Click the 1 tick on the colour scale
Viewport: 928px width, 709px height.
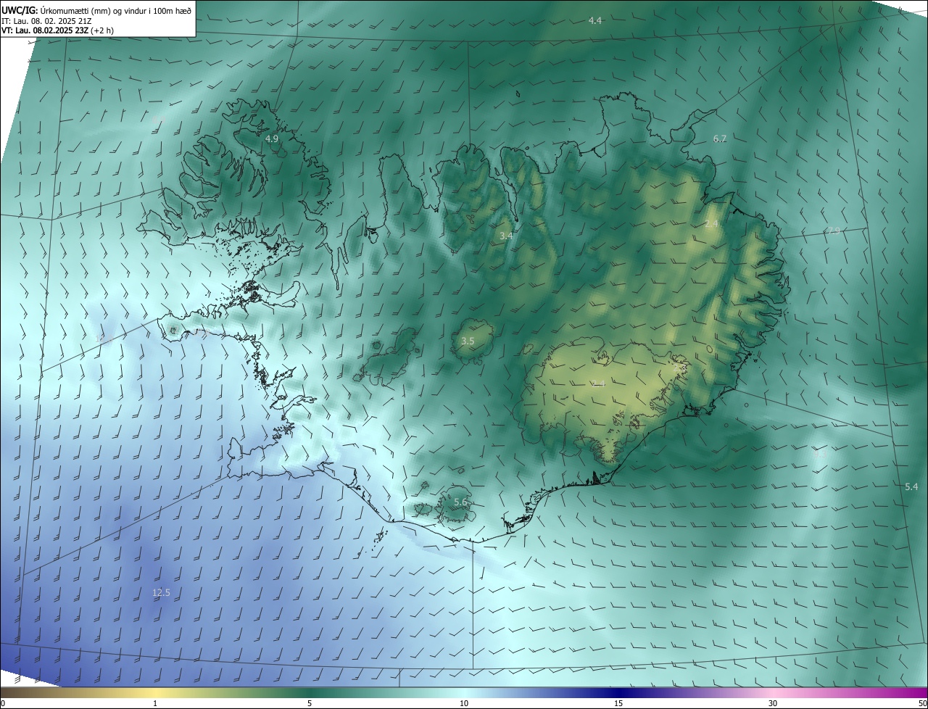tap(155, 703)
